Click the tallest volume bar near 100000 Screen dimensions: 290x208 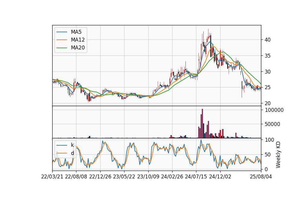(202, 124)
